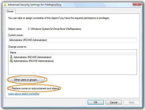Screen dimensions: 145x110
Task: Open Other users or groups dialog
Action: (x=26, y=80)
